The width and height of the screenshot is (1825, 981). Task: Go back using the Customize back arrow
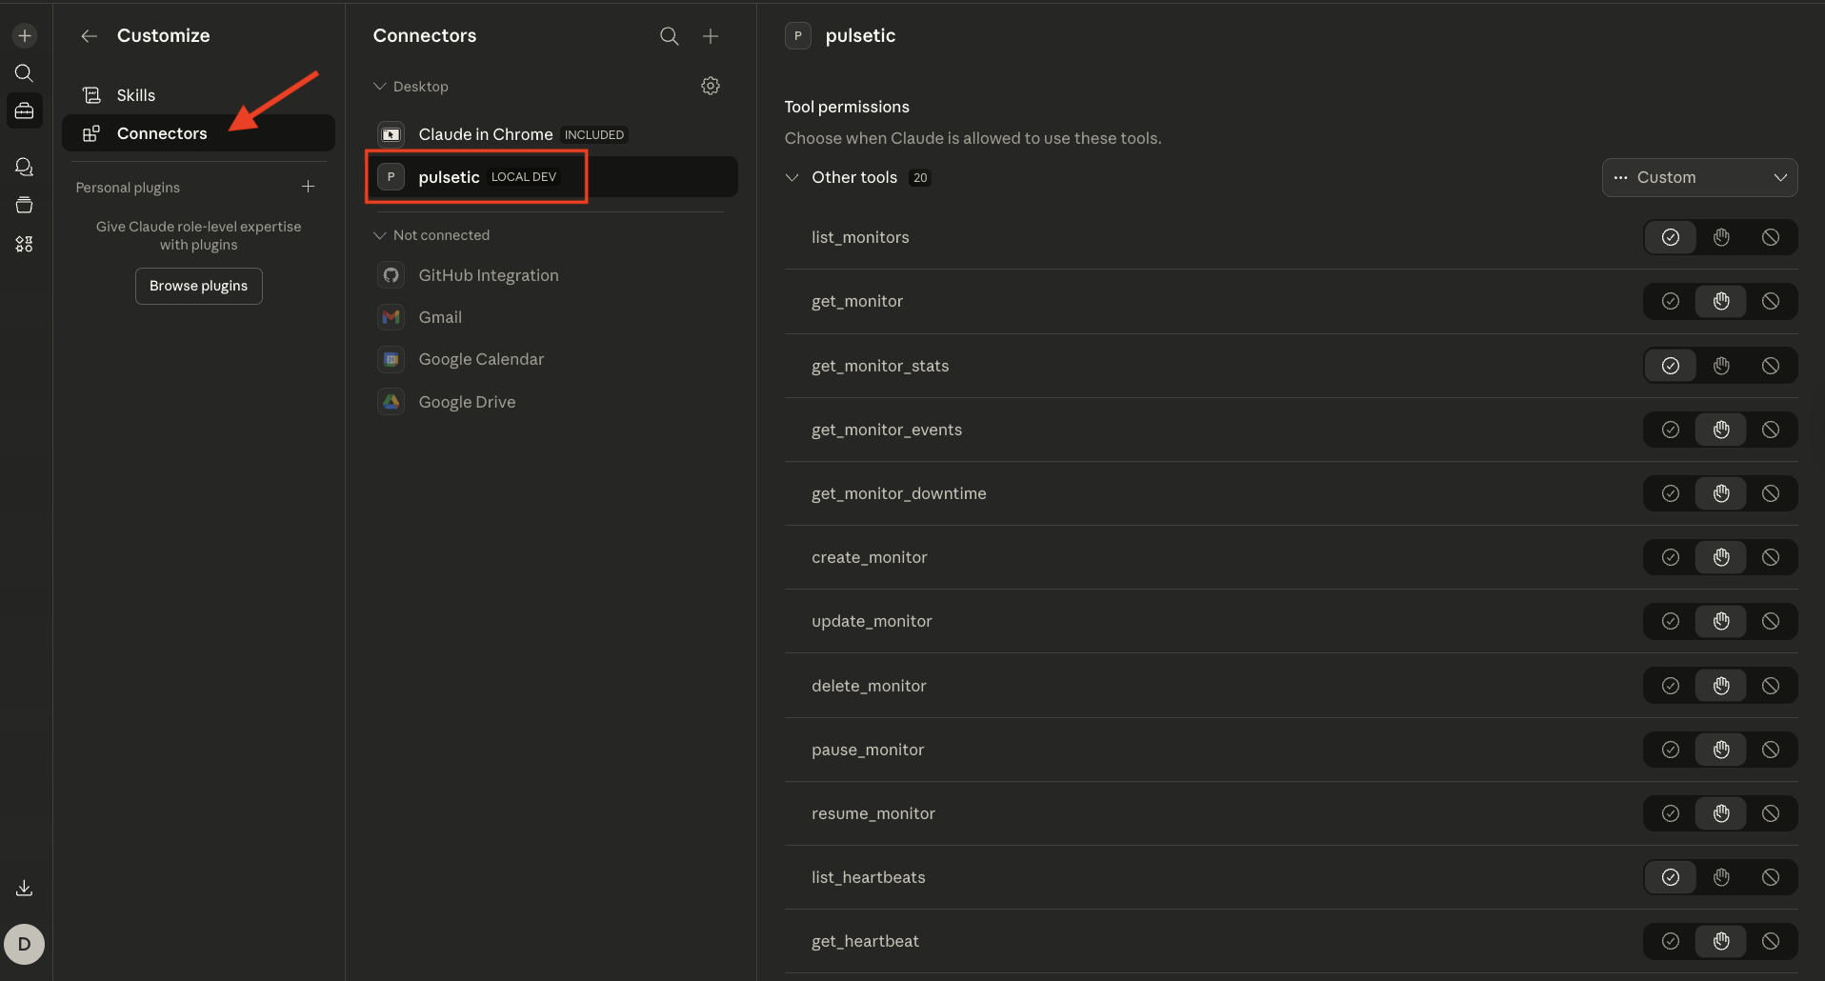[x=90, y=36]
